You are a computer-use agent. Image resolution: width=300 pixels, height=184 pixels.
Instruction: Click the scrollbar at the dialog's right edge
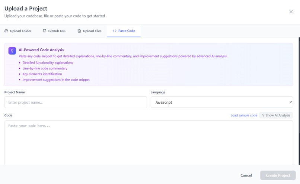(x=299, y=101)
